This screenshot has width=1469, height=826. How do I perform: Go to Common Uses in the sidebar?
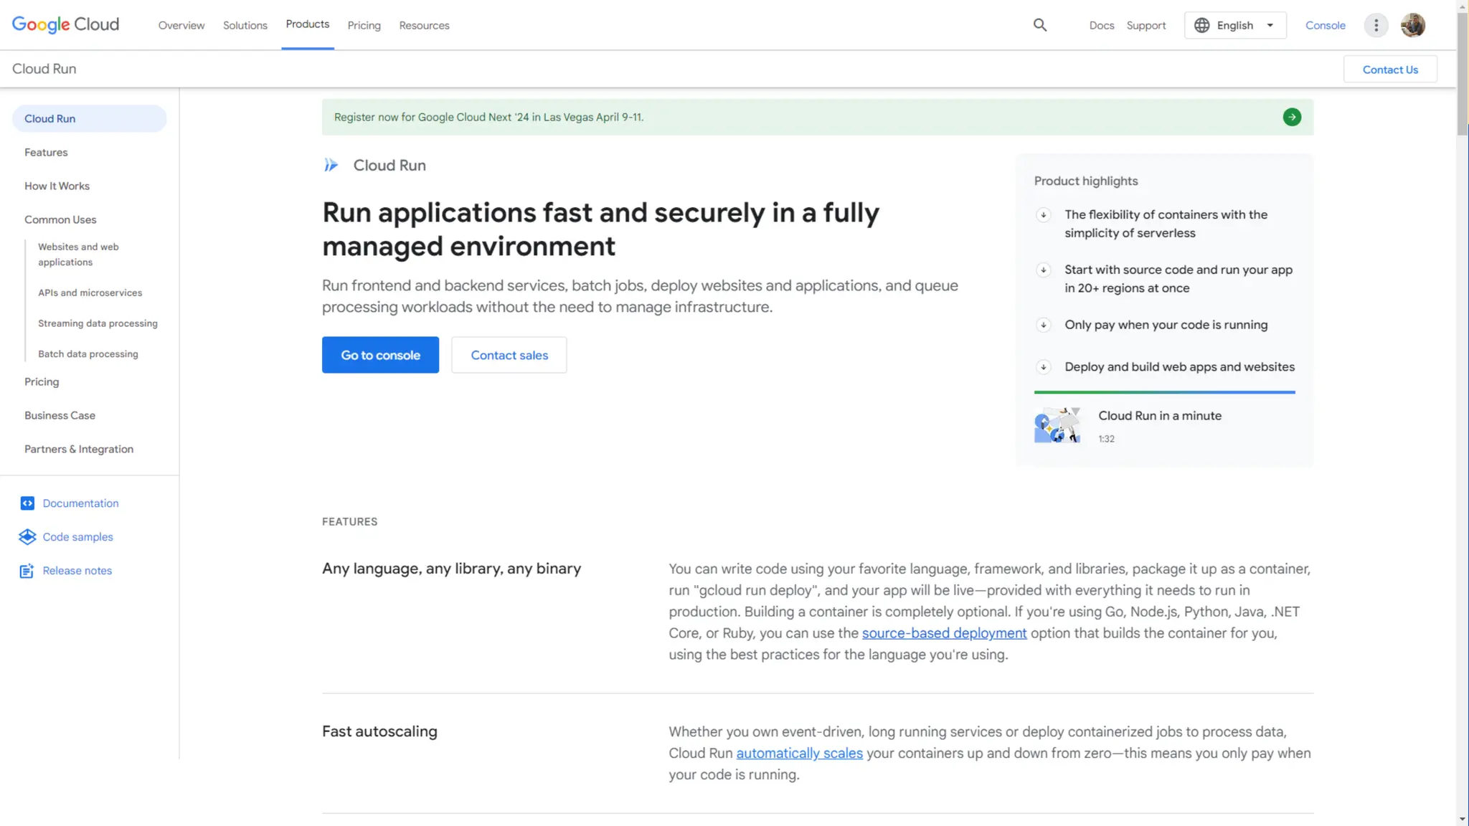coord(60,219)
